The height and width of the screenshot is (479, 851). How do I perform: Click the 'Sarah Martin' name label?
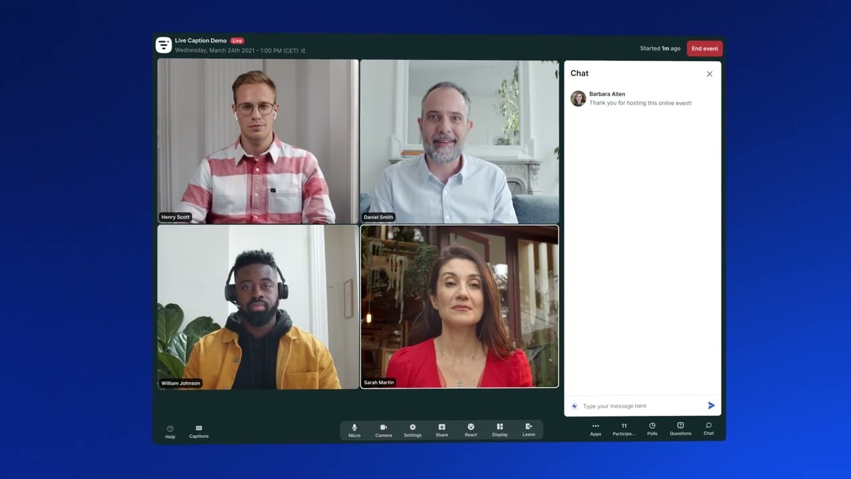coord(379,383)
